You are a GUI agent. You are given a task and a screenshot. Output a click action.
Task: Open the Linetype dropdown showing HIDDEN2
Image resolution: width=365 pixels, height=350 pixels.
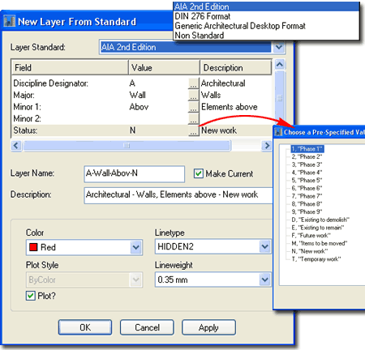click(264, 246)
